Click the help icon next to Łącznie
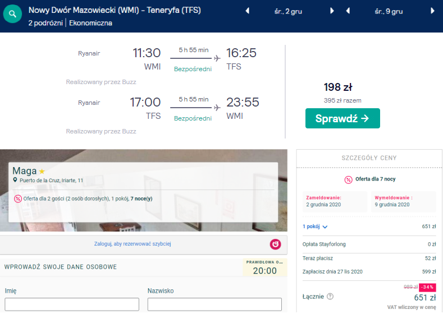Screen dimensions: 443x314 (x=330, y=297)
